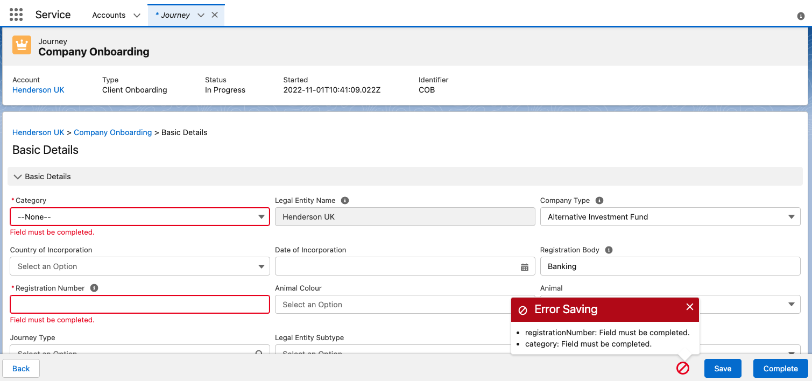Viewport: 812px width, 381px height.
Task: Dismiss the Error Saving popup
Action: click(x=689, y=307)
